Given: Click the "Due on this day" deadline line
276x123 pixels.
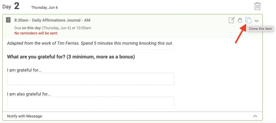Looking at the screenshot, I should coord(53,28).
